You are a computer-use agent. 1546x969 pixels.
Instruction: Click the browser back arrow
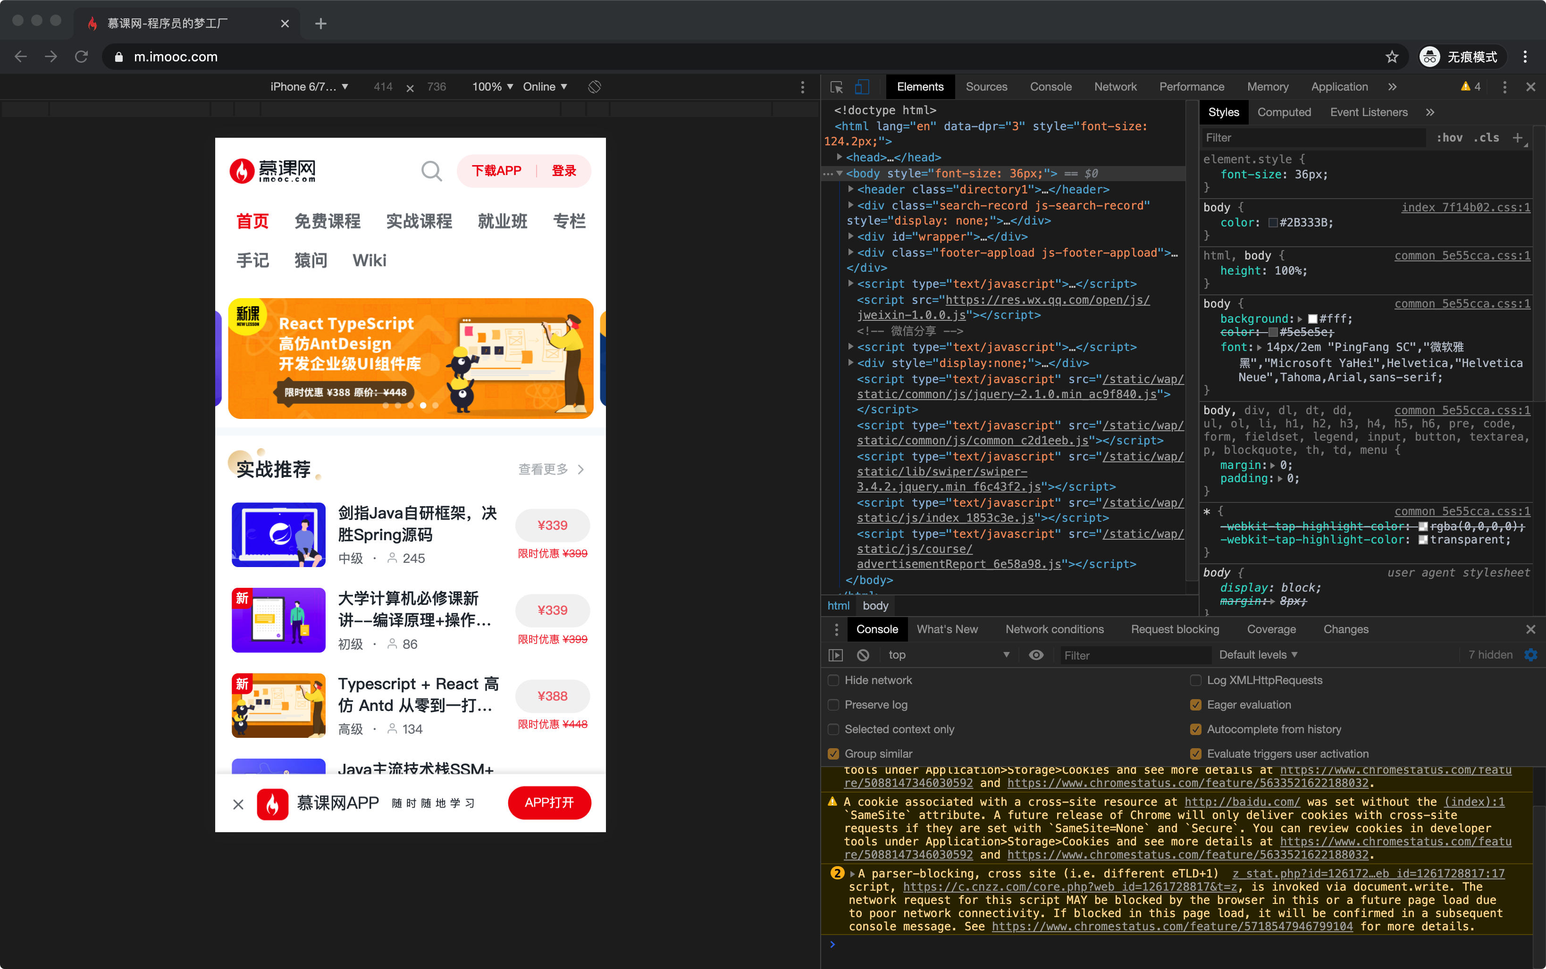click(20, 57)
